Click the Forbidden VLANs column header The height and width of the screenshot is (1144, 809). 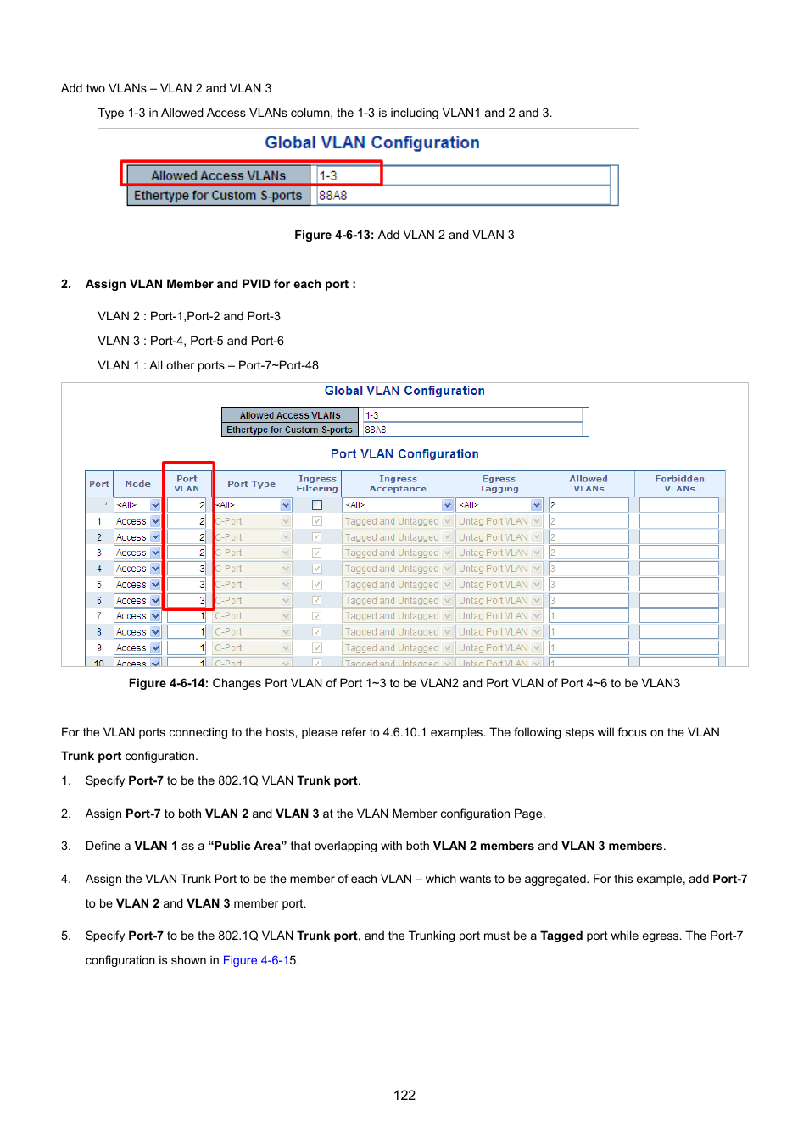pos(679,484)
